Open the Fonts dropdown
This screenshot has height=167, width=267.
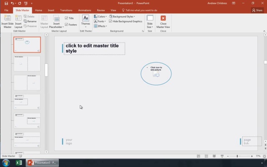[x=100, y=21]
